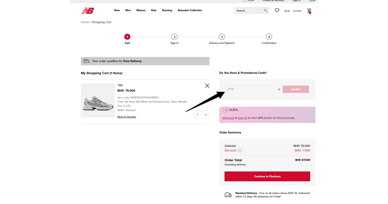Click My Shopping Cart (1 Items) heading
Image resolution: width=388 pixels, height=204 pixels.
pos(102,73)
